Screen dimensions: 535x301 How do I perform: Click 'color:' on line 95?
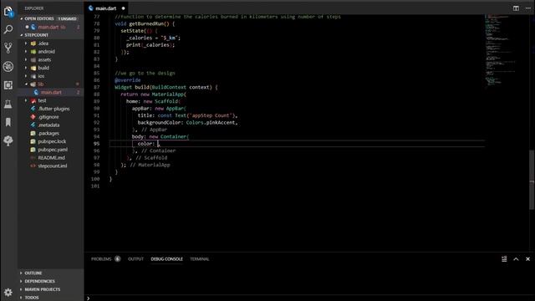(146, 144)
